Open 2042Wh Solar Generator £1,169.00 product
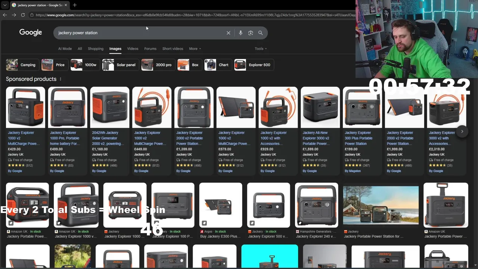Viewport: 478px width, 269px height. click(x=110, y=130)
